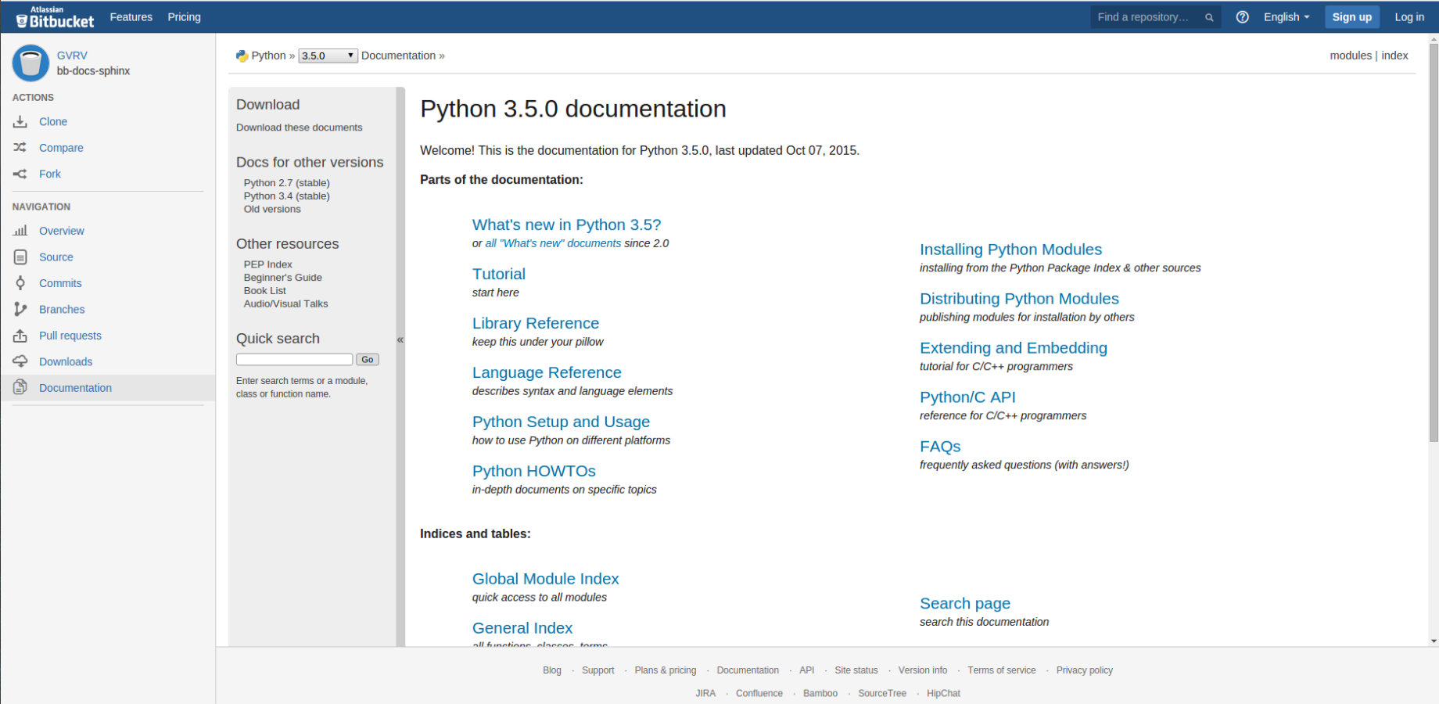The height and width of the screenshot is (704, 1439).
Task: Click the Pull requests upload icon
Action: [20, 336]
